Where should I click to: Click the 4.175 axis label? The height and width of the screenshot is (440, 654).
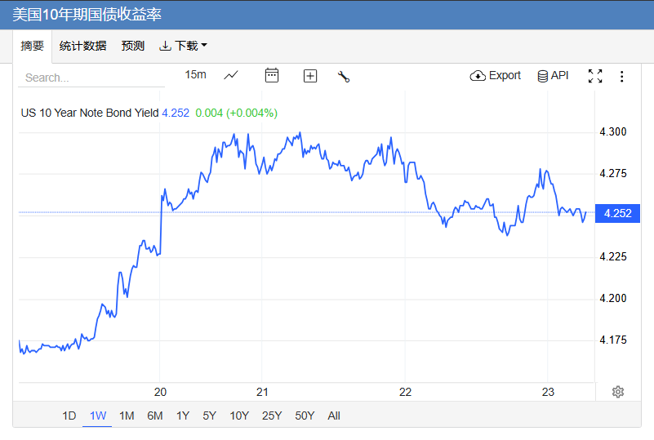612,340
